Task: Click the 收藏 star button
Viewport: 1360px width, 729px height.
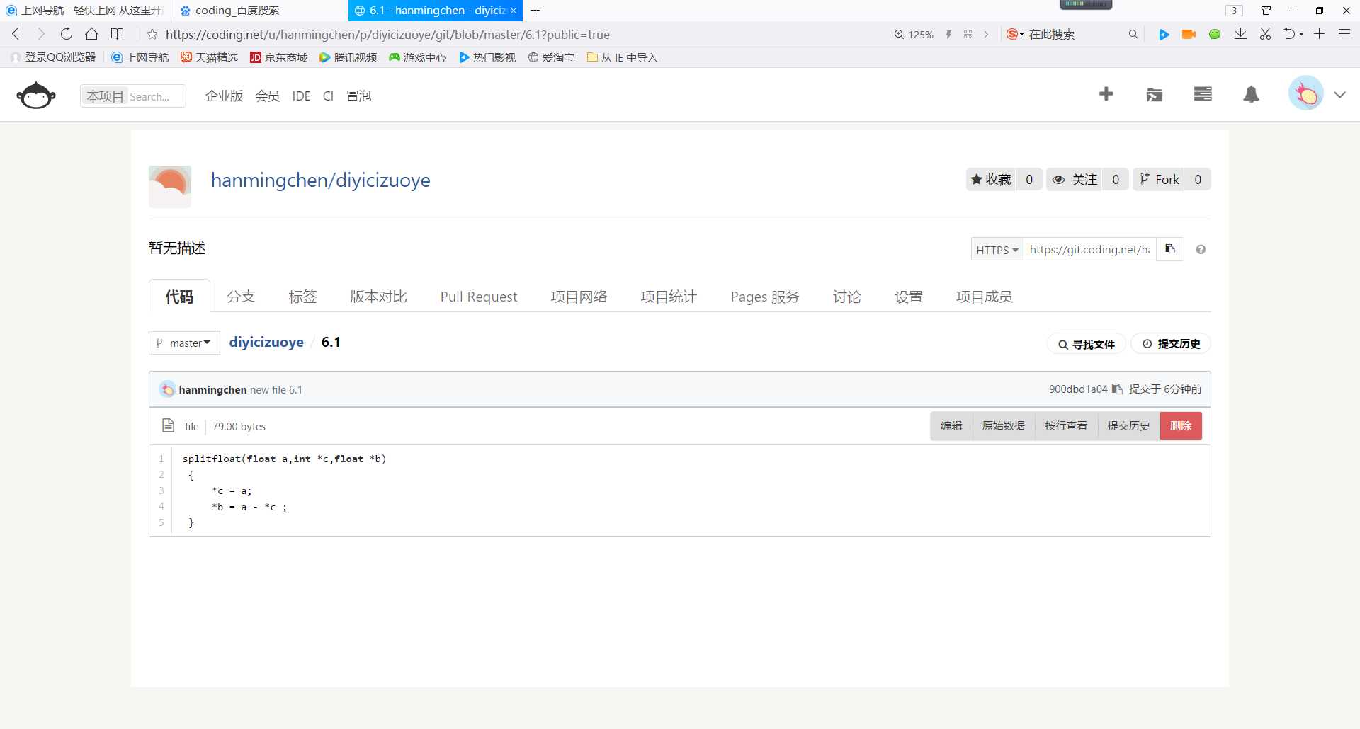Action: [x=991, y=179]
